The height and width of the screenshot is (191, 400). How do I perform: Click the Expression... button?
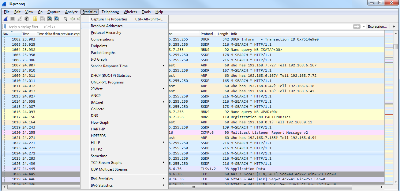click(377, 27)
